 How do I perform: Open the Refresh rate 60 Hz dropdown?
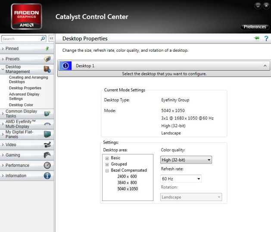click(x=181, y=179)
